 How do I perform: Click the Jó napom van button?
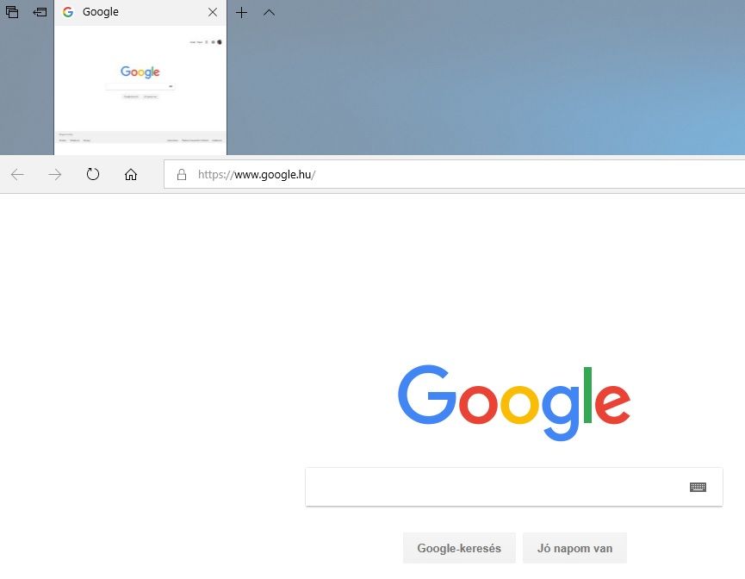tap(574, 548)
